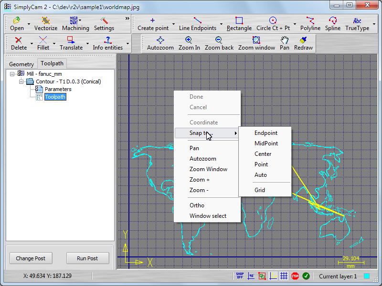Image resolution: width=382 pixels, height=286 pixels.
Task: Activate the Pan hand tool
Action: (285, 43)
